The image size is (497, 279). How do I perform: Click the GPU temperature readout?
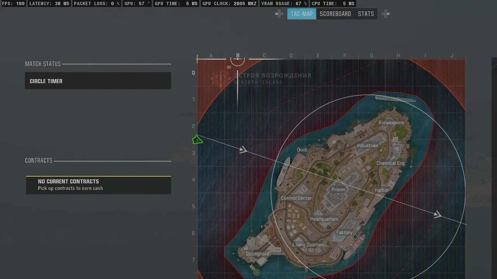coord(137,3)
